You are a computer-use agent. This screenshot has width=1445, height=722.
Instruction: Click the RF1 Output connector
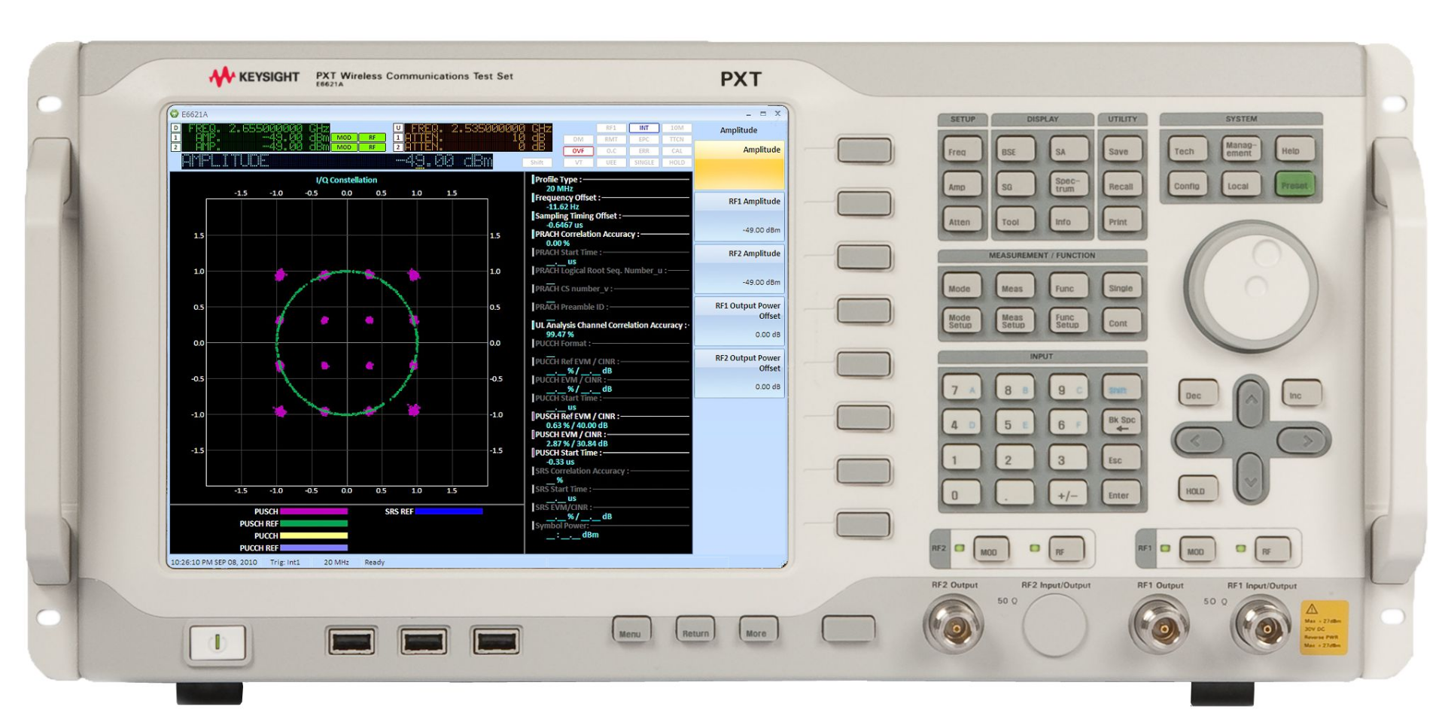(1161, 626)
